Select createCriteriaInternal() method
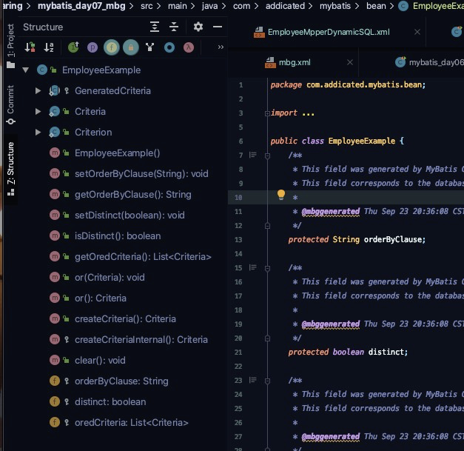Viewport: 464px width, 451px height. coord(141,340)
